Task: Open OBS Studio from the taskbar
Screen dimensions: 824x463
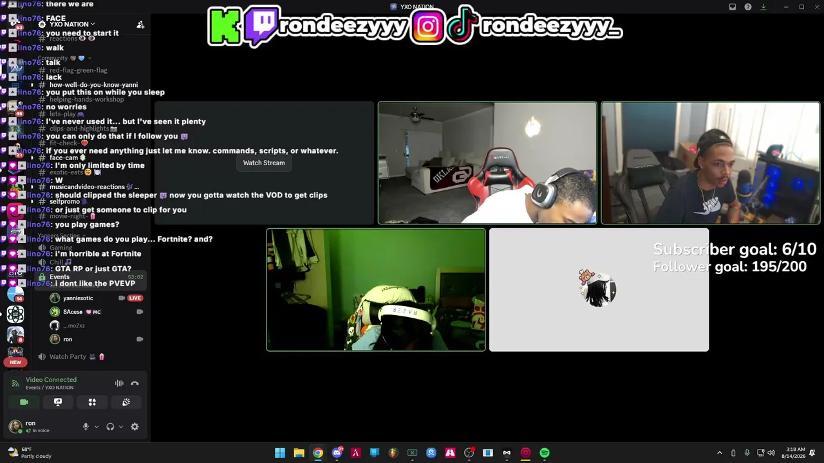Action: click(x=469, y=453)
